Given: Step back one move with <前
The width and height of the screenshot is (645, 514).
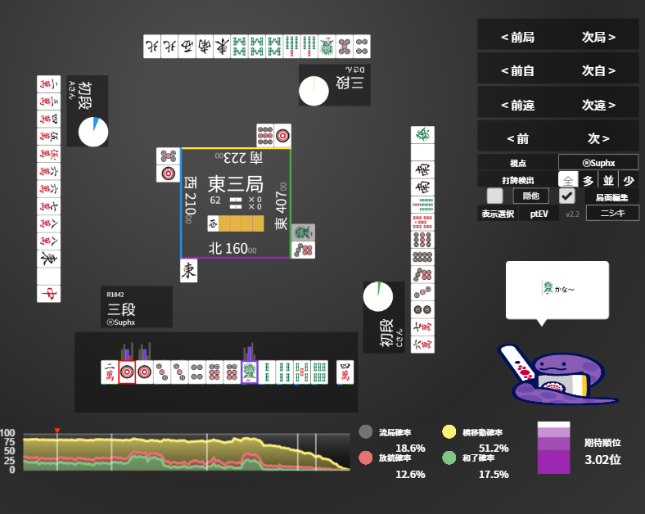Looking at the screenshot, I should 517,138.
